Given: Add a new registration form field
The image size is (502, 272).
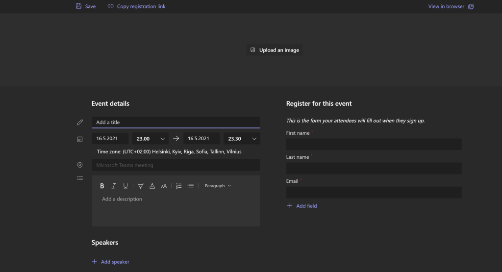Looking at the screenshot, I should pyautogui.click(x=302, y=206).
